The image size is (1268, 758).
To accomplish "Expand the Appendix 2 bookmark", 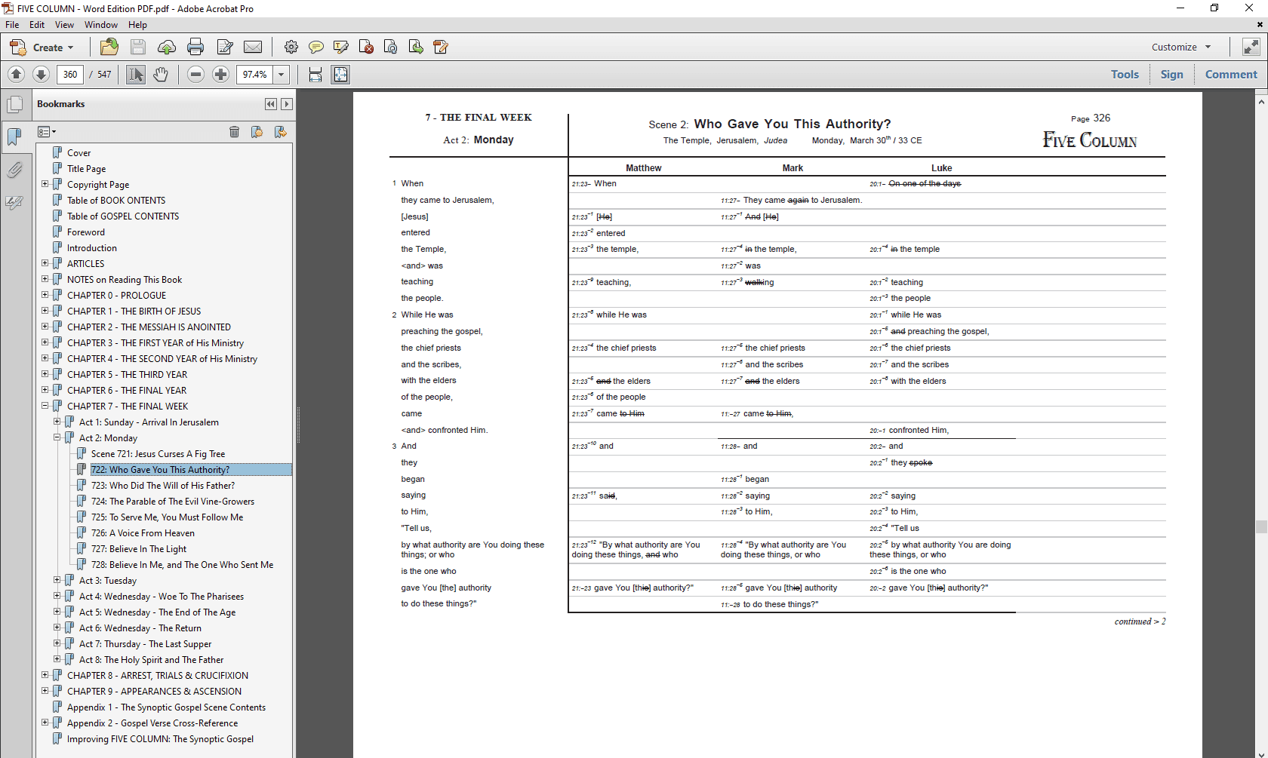I will tap(45, 723).
